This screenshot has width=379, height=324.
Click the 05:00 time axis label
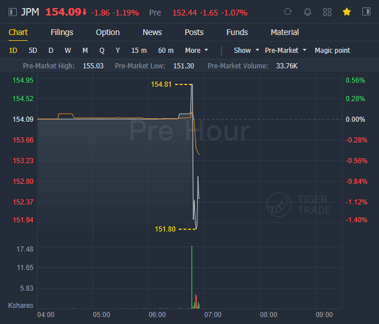(102, 315)
